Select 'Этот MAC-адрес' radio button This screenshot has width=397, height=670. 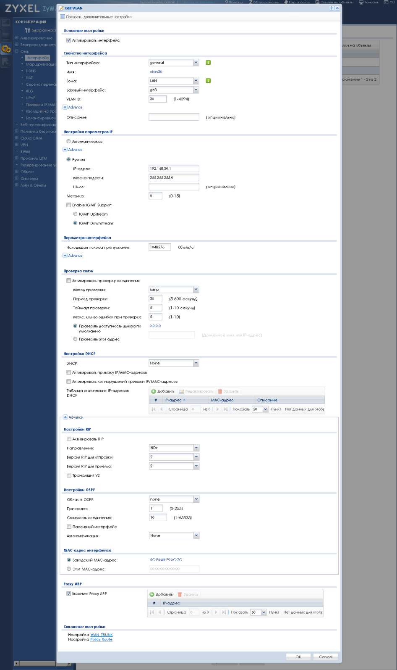point(69,569)
